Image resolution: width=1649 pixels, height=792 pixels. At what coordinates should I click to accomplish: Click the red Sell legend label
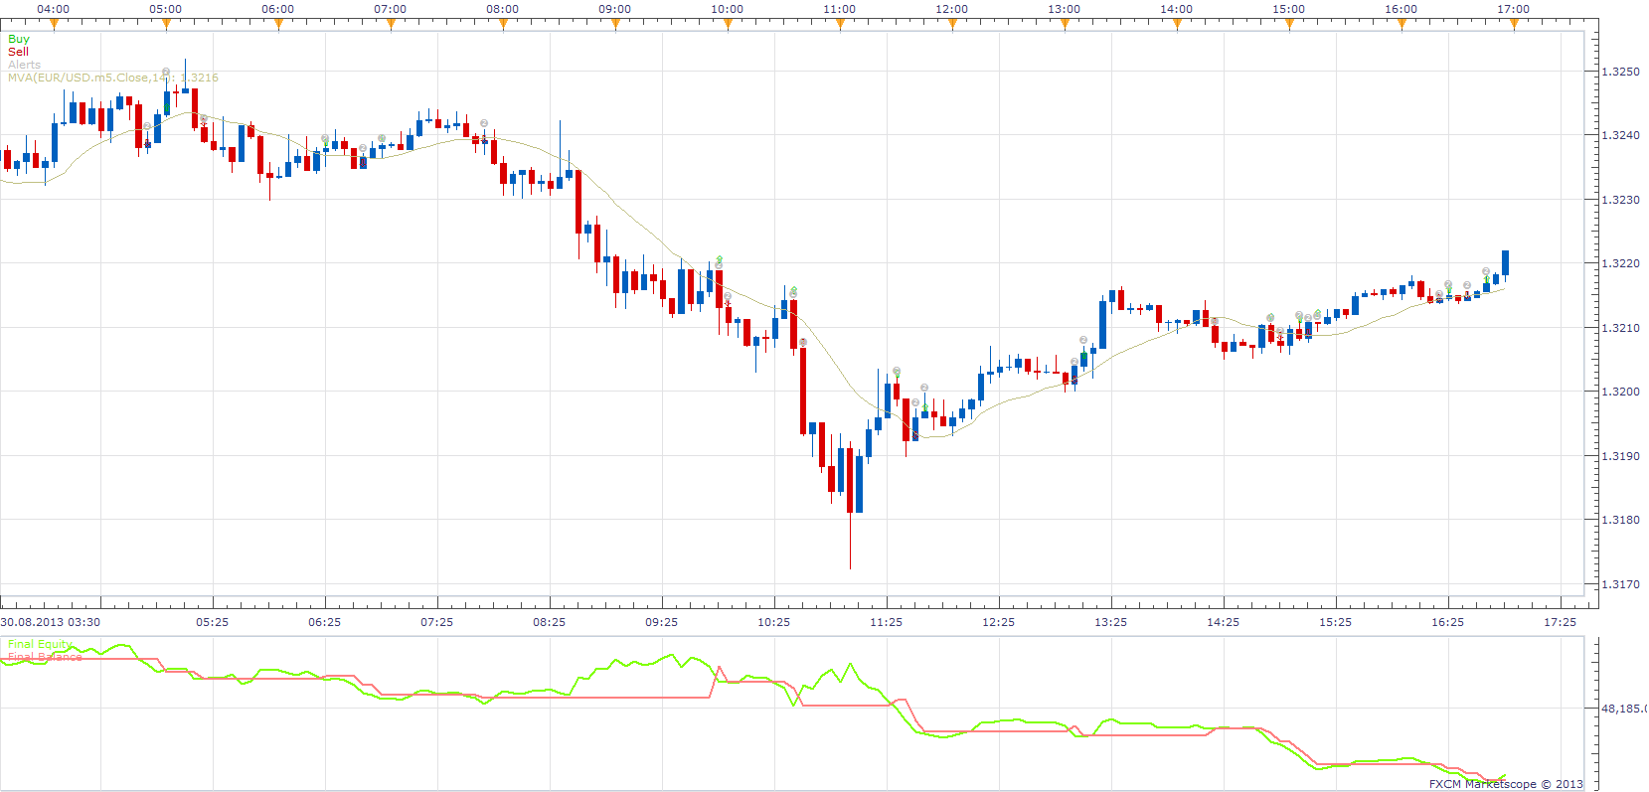(18, 52)
